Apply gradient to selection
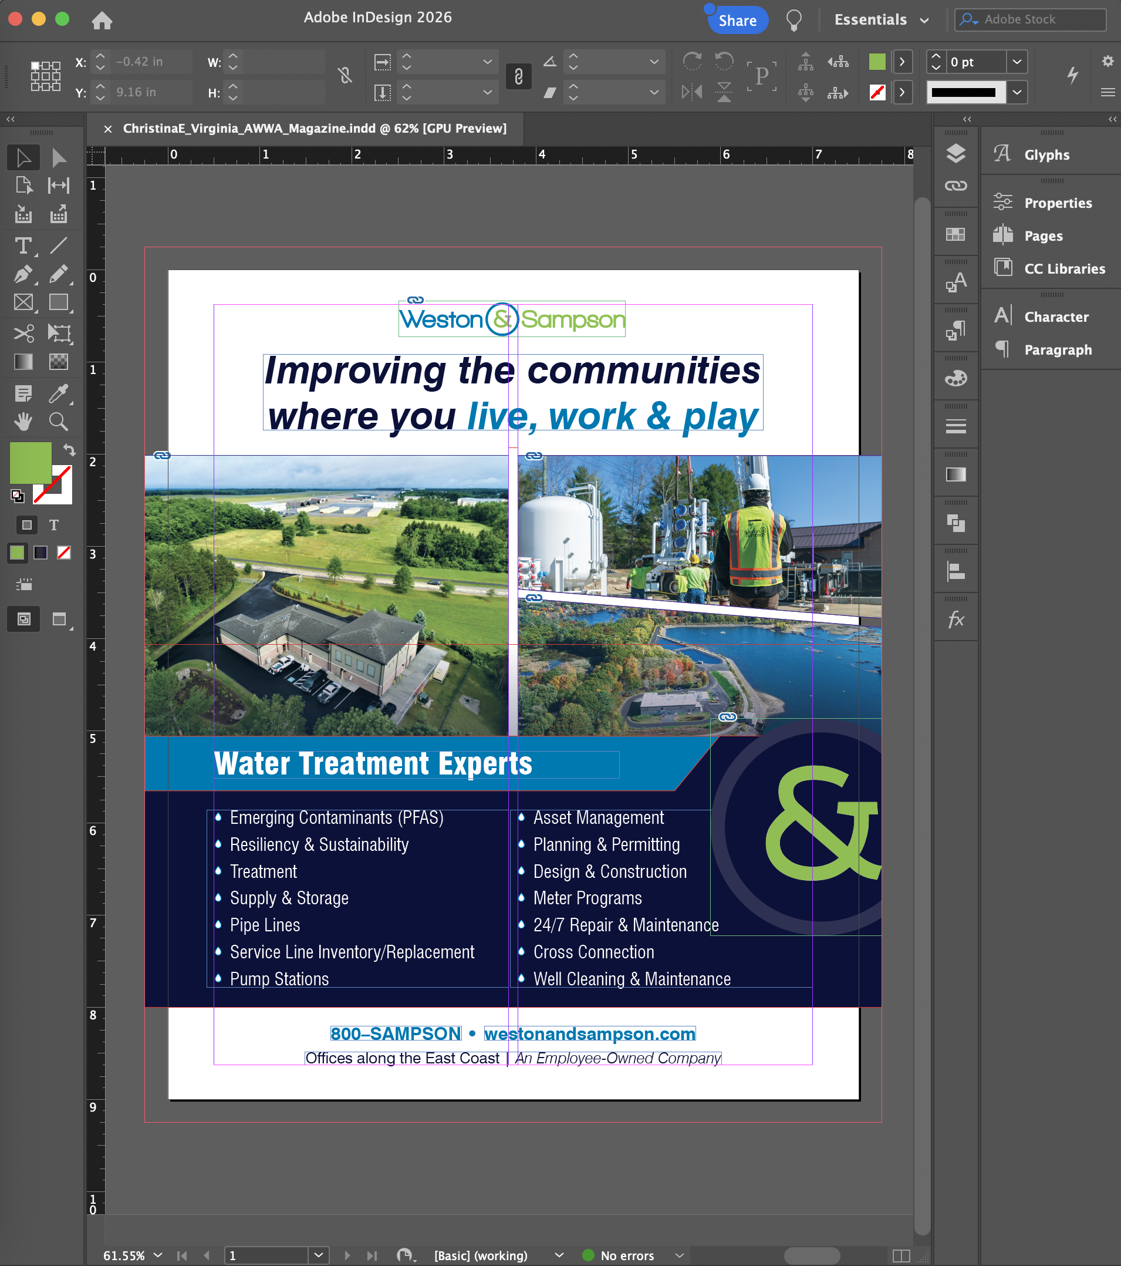 40,553
